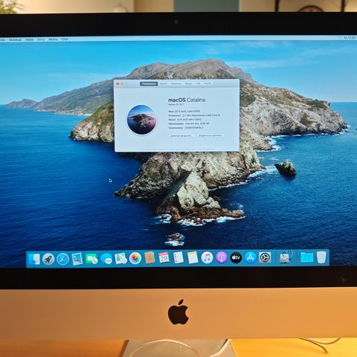Click the clock in the menu bar
Screen dimensions: 357x357
[x=350, y=38]
